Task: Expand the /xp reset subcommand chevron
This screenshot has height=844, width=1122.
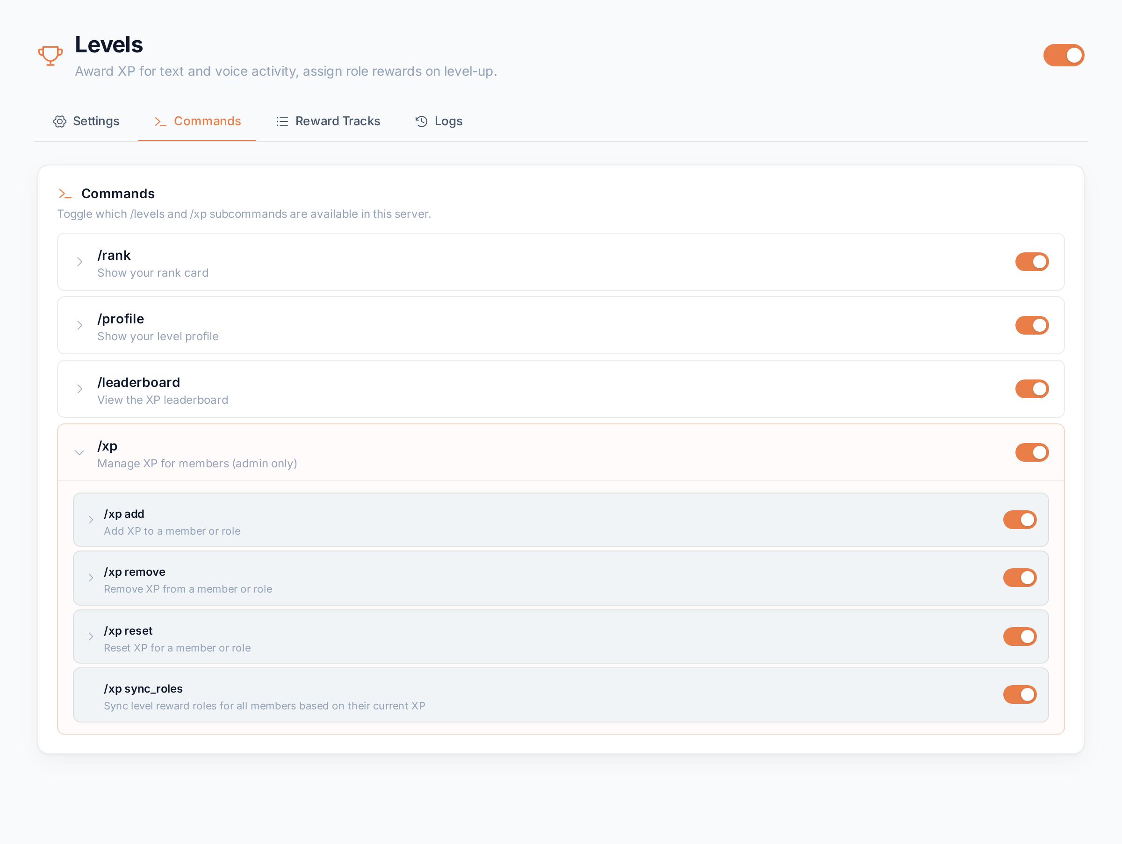Action: tap(91, 636)
